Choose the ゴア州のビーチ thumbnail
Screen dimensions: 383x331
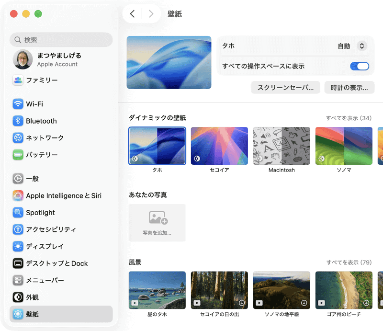(x=344, y=290)
